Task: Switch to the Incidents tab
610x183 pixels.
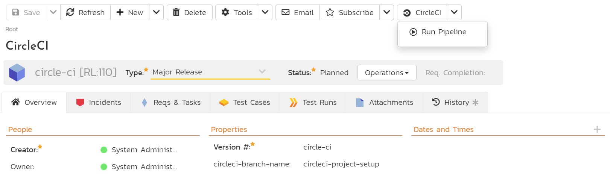Action: [x=99, y=102]
